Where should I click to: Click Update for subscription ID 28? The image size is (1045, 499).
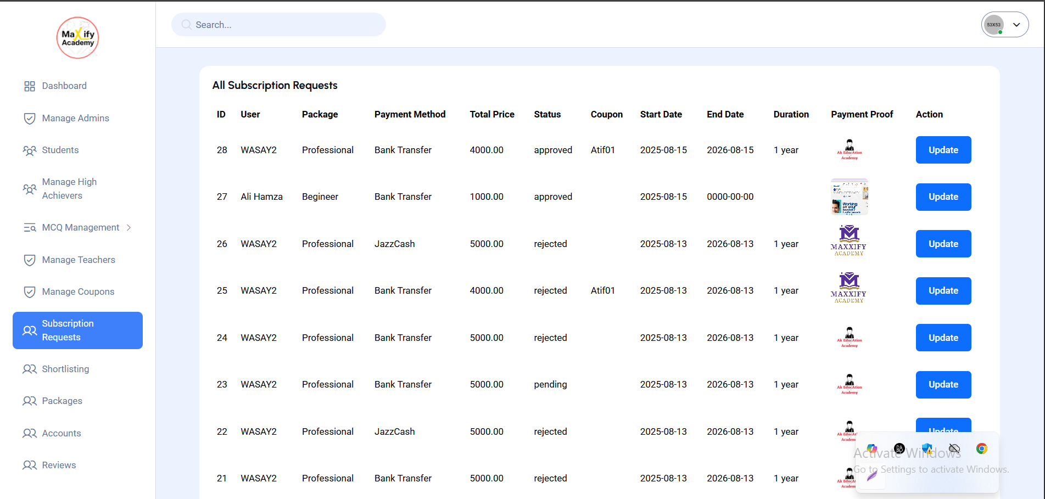tap(943, 150)
